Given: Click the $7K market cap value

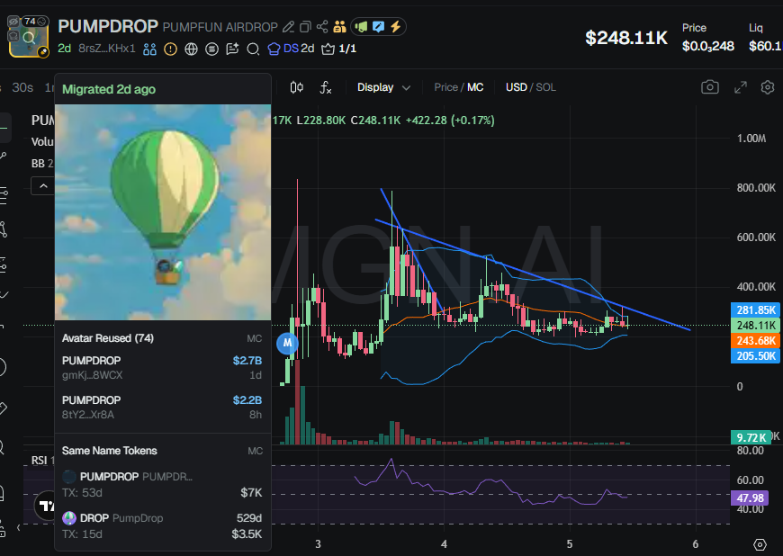Looking at the screenshot, I should (x=251, y=493).
